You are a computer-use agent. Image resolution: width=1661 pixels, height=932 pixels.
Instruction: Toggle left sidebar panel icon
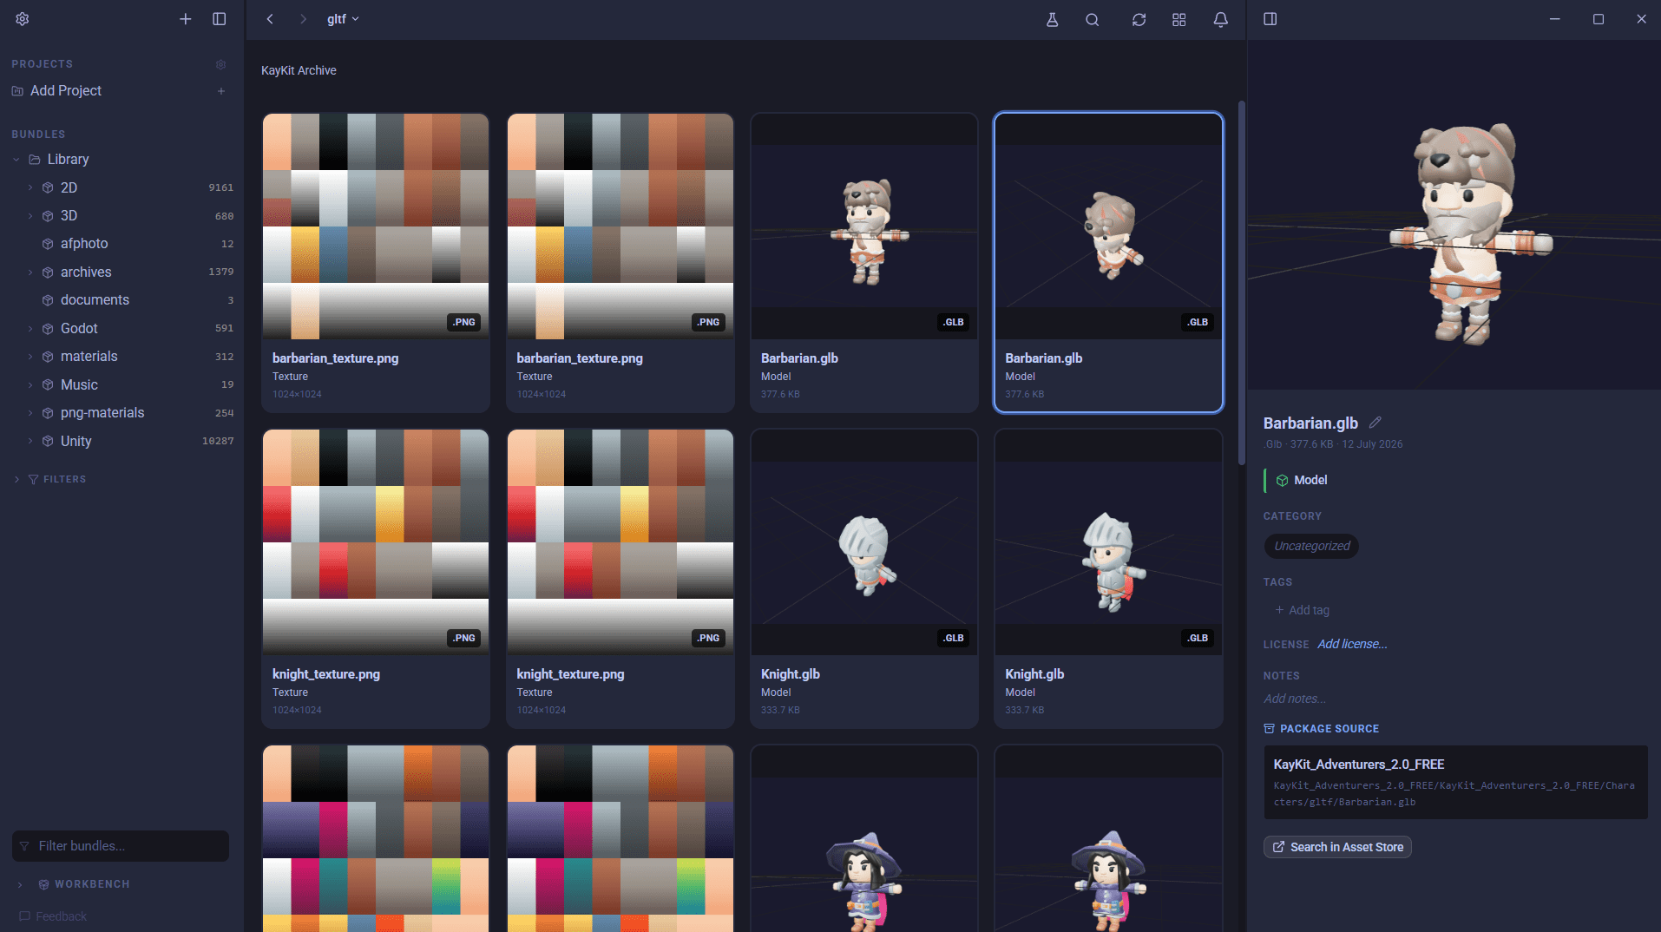[220, 19]
